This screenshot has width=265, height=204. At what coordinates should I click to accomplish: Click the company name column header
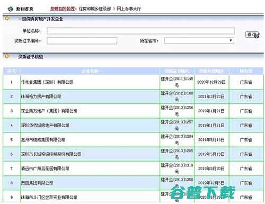[x=90, y=71]
